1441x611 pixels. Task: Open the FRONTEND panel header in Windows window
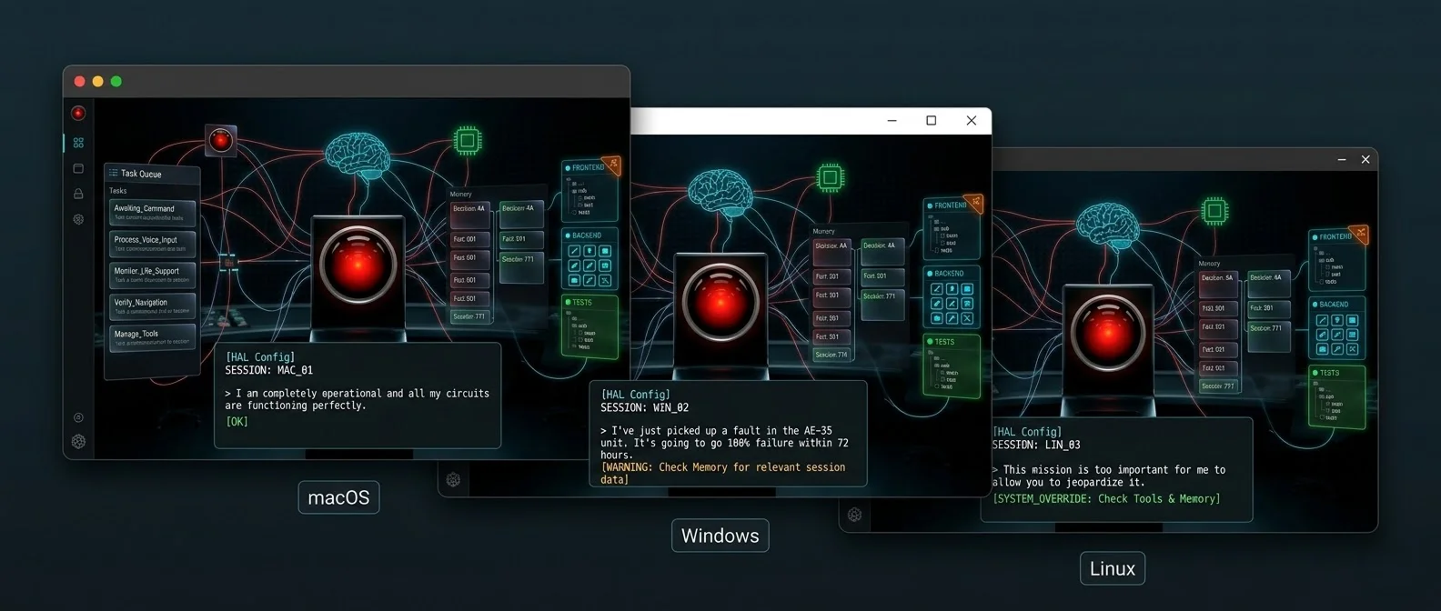click(x=951, y=205)
